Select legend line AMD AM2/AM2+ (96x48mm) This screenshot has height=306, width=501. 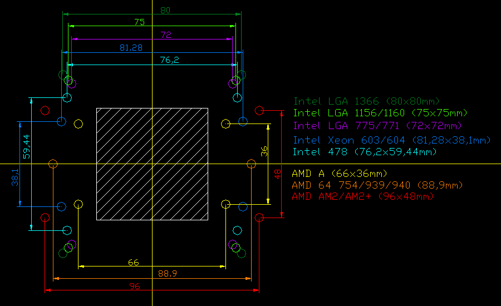(363, 196)
